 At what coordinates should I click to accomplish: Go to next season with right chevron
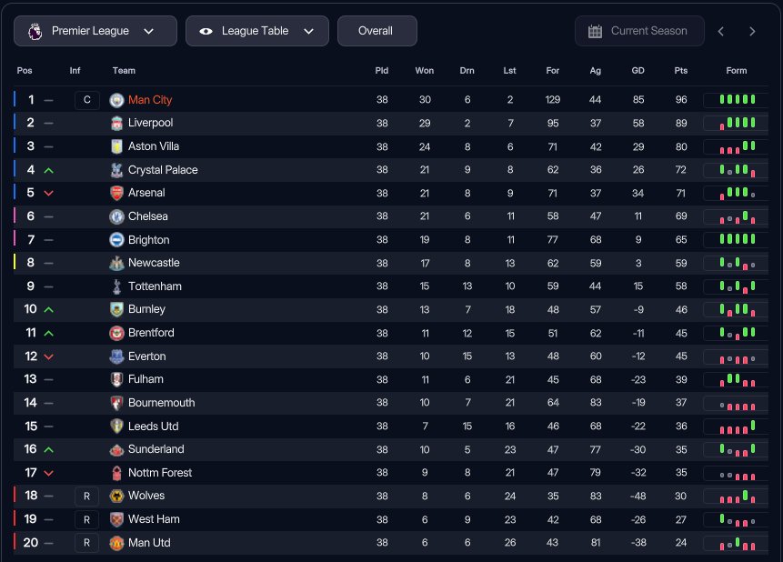pyautogui.click(x=752, y=31)
